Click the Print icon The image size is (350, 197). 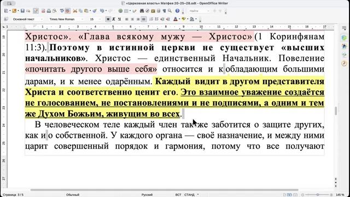(x=49, y=11)
